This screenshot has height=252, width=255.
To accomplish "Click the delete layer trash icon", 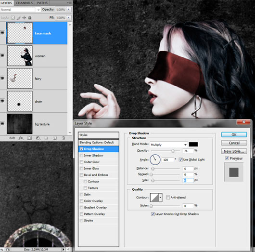I will (x=64, y=138).
